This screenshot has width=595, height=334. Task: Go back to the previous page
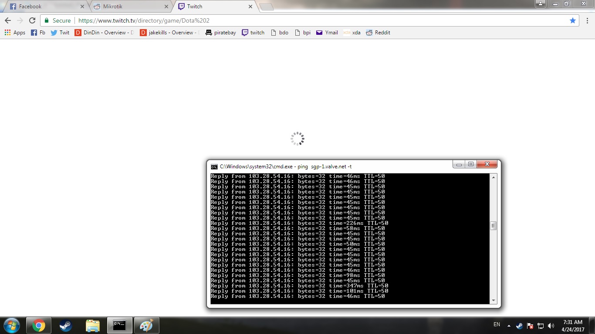pyautogui.click(x=8, y=20)
